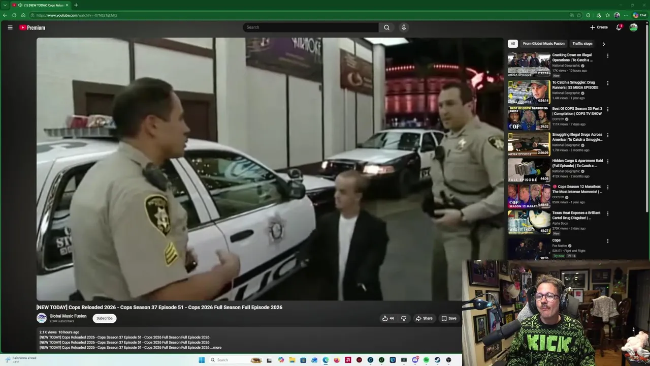
Task: Open browser extensions puzzle icon
Action: point(588,15)
